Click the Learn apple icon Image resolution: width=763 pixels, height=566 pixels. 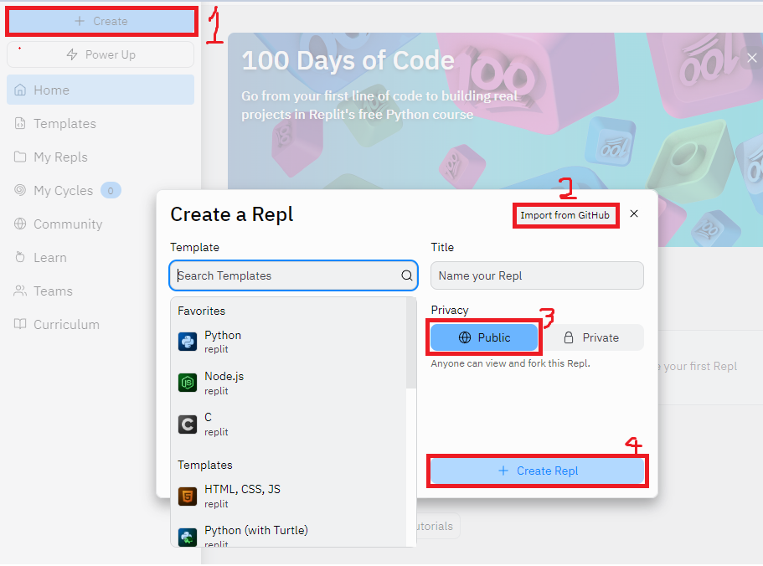pyautogui.click(x=20, y=257)
